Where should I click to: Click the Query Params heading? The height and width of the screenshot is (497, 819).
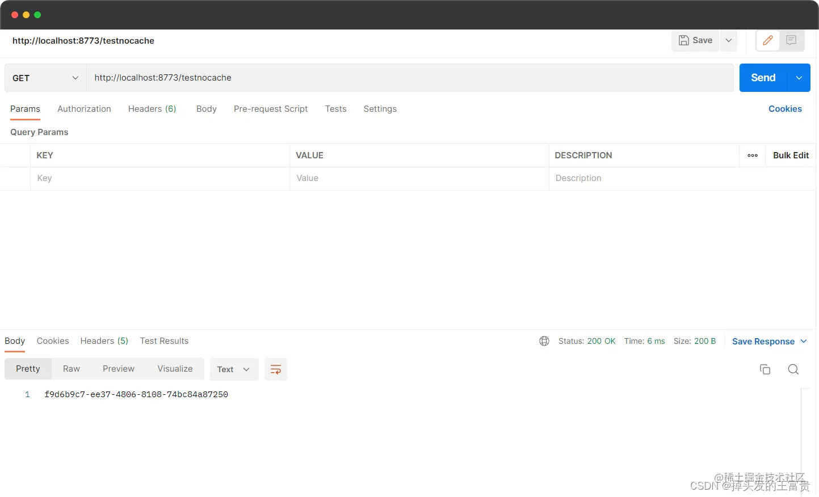(39, 132)
